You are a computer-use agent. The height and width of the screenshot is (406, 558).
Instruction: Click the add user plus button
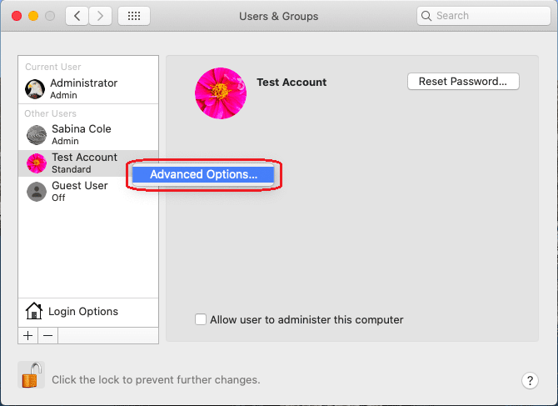[x=27, y=335]
